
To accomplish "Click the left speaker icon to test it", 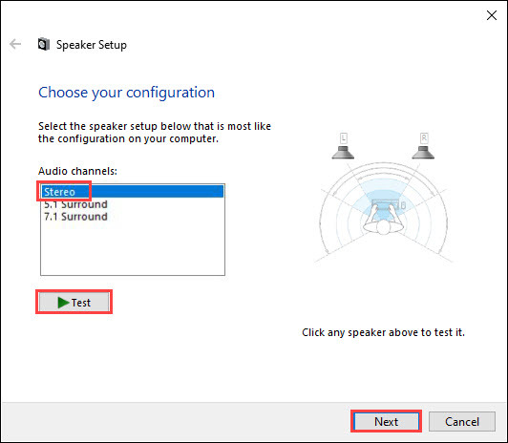I will pyautogui.click(x=343, y=152).
